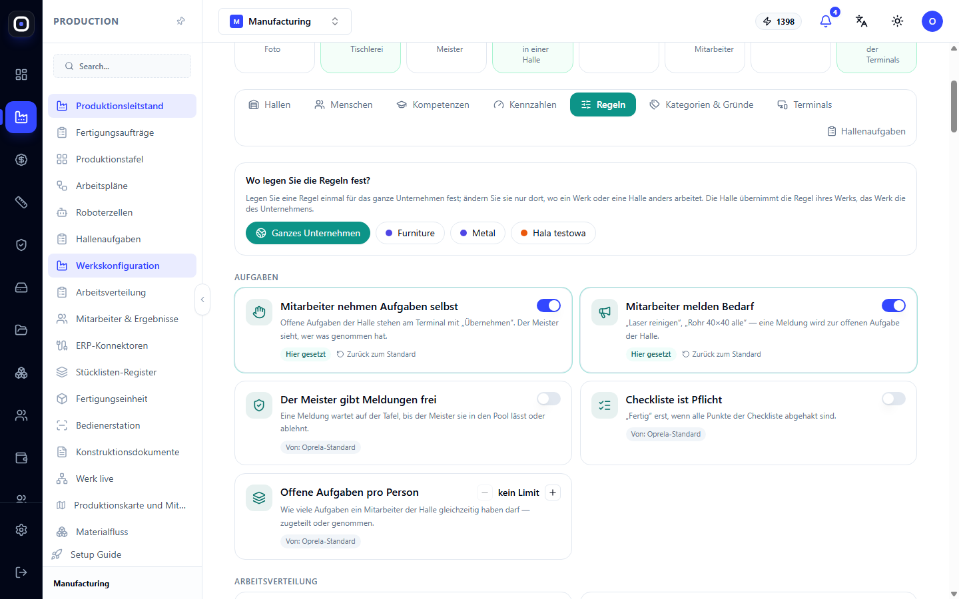This screenshot has width=959, height=599.
Task: Open the dashboard grid icon in the rail
Action: [21, 75]
